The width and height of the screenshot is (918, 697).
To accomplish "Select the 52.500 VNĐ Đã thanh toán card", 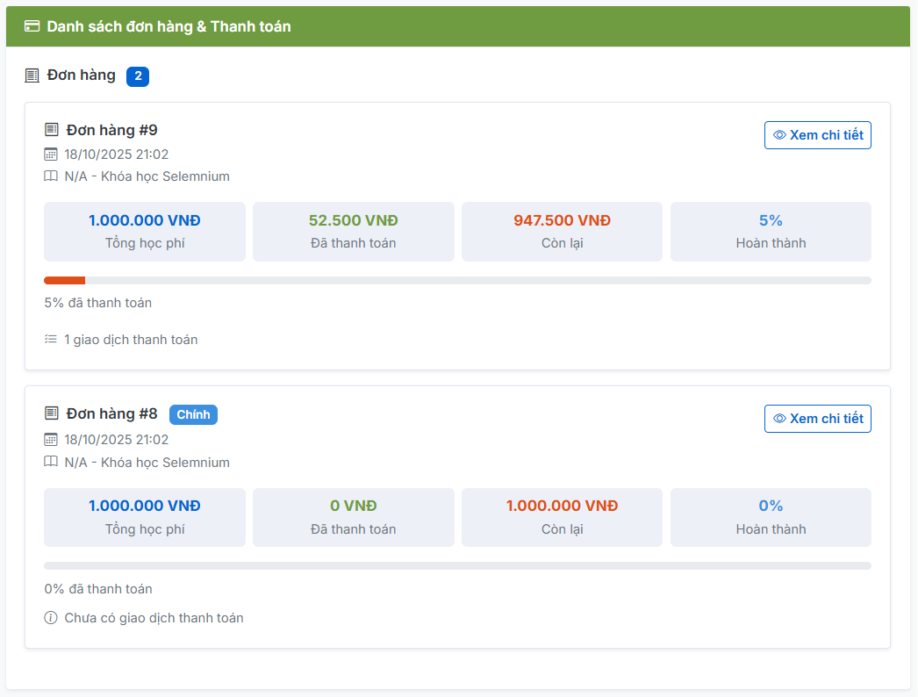I will coord(353,232).
